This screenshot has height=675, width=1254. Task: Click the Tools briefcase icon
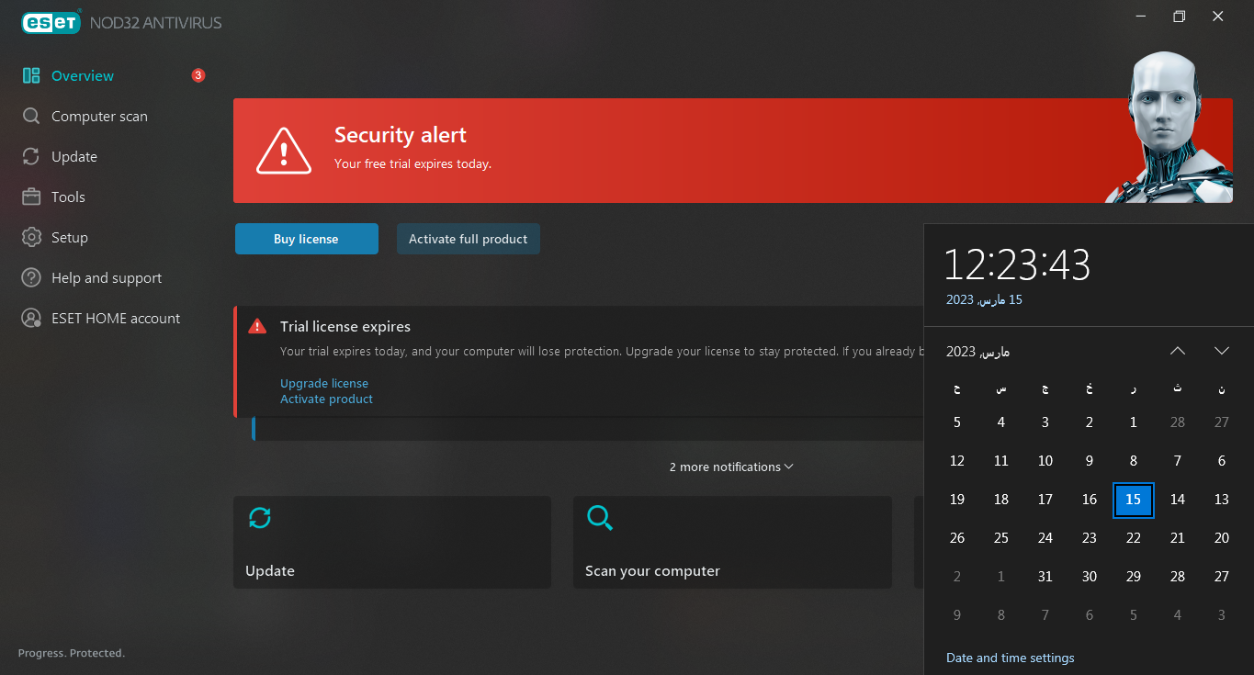tap(31, 197)
